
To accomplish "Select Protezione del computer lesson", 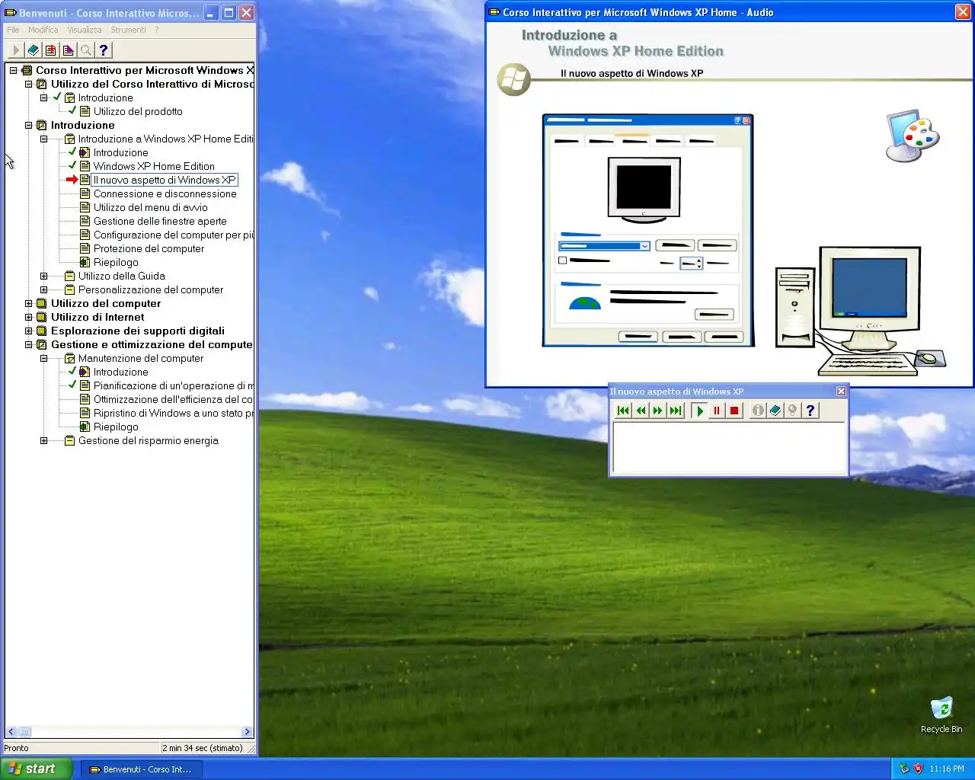I will [149, 248].
